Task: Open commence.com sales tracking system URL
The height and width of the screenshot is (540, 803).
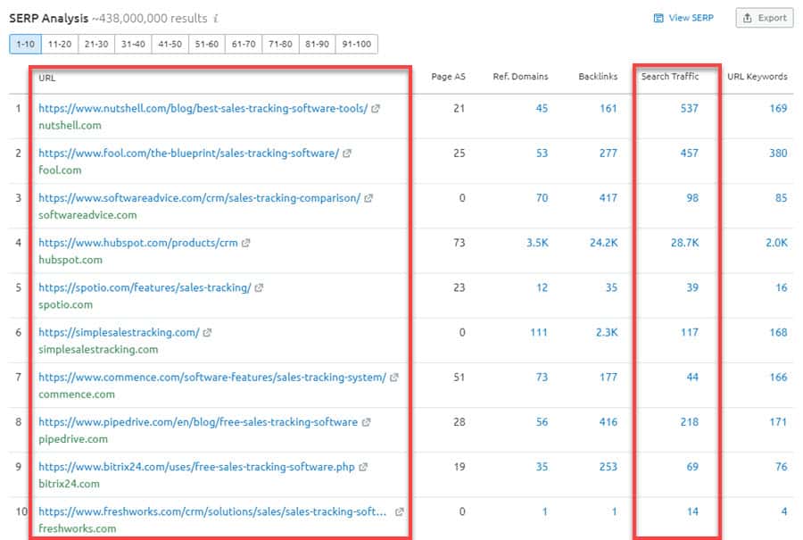Action: [211, 378]
